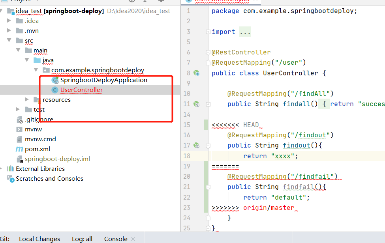The width and height of the screenshot is (385, 243).
Task: Switch to the Console tab
Action: click(x=116, y=239)
